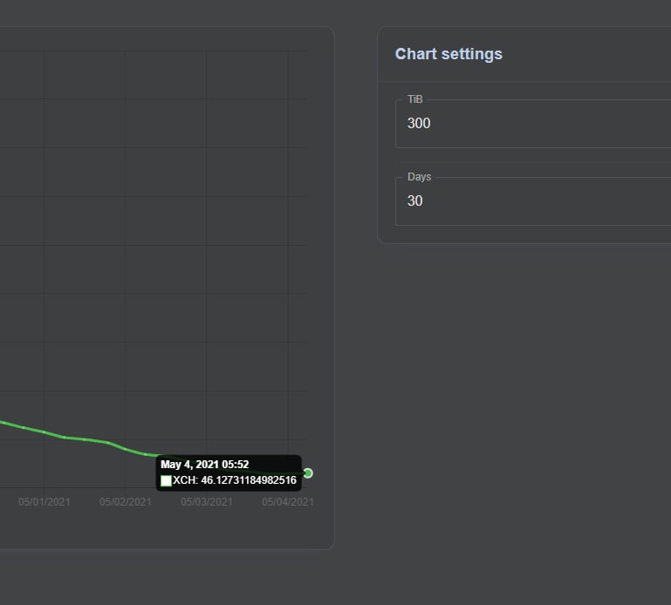The image size is (671, 605).
Task: Select green line point just left of tooltip
Action: click(146, 454)
